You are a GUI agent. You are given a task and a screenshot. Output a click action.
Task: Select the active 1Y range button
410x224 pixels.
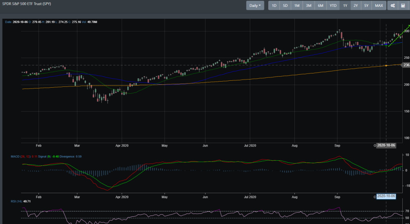[345, 6]
